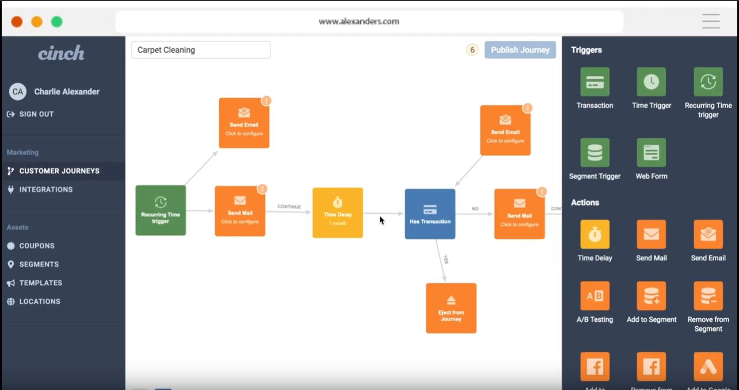Open the Send Email node above the trigger
The height and width of the screenshot is (390, 739).
point(244,123)
